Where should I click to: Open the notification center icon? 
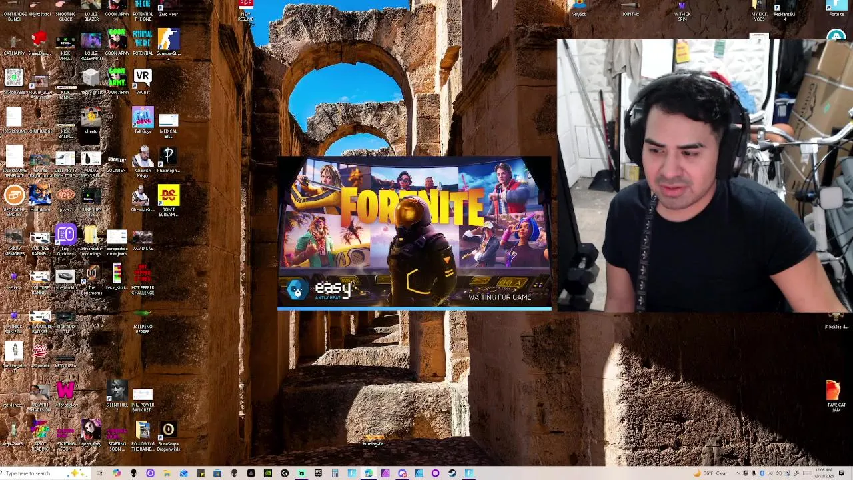click(842, 473)
